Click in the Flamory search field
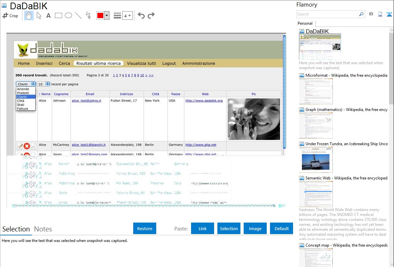394x267 pixels. (327, 14)
